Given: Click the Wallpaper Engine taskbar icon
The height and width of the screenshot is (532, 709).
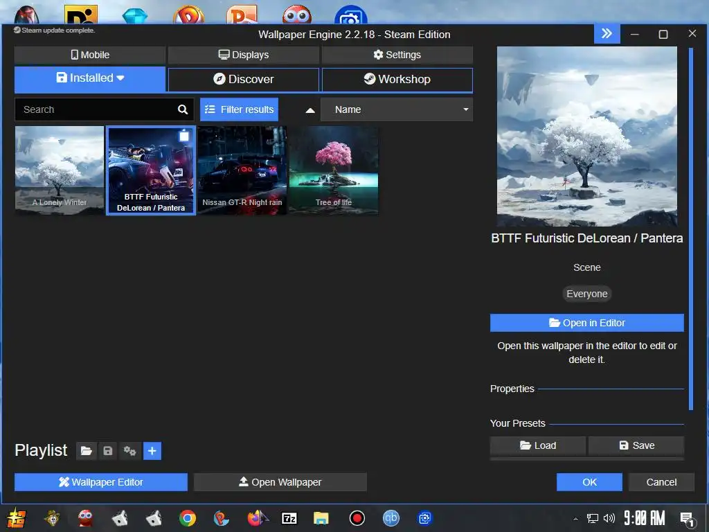Looking at the screenshot, I should click(425, 518).
